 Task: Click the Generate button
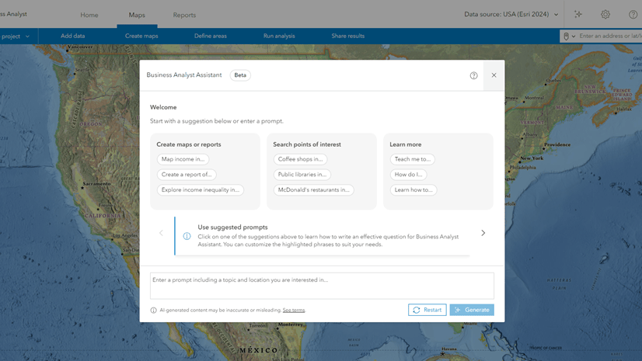point(472,310)
